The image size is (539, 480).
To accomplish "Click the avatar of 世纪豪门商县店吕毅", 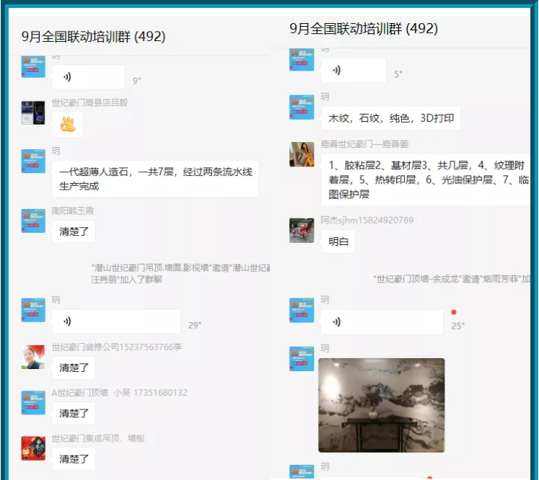I will [x=33, y=113].
